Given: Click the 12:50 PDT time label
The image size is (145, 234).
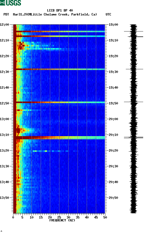Looking at the screenshot, I should click(x=4, y=103).
